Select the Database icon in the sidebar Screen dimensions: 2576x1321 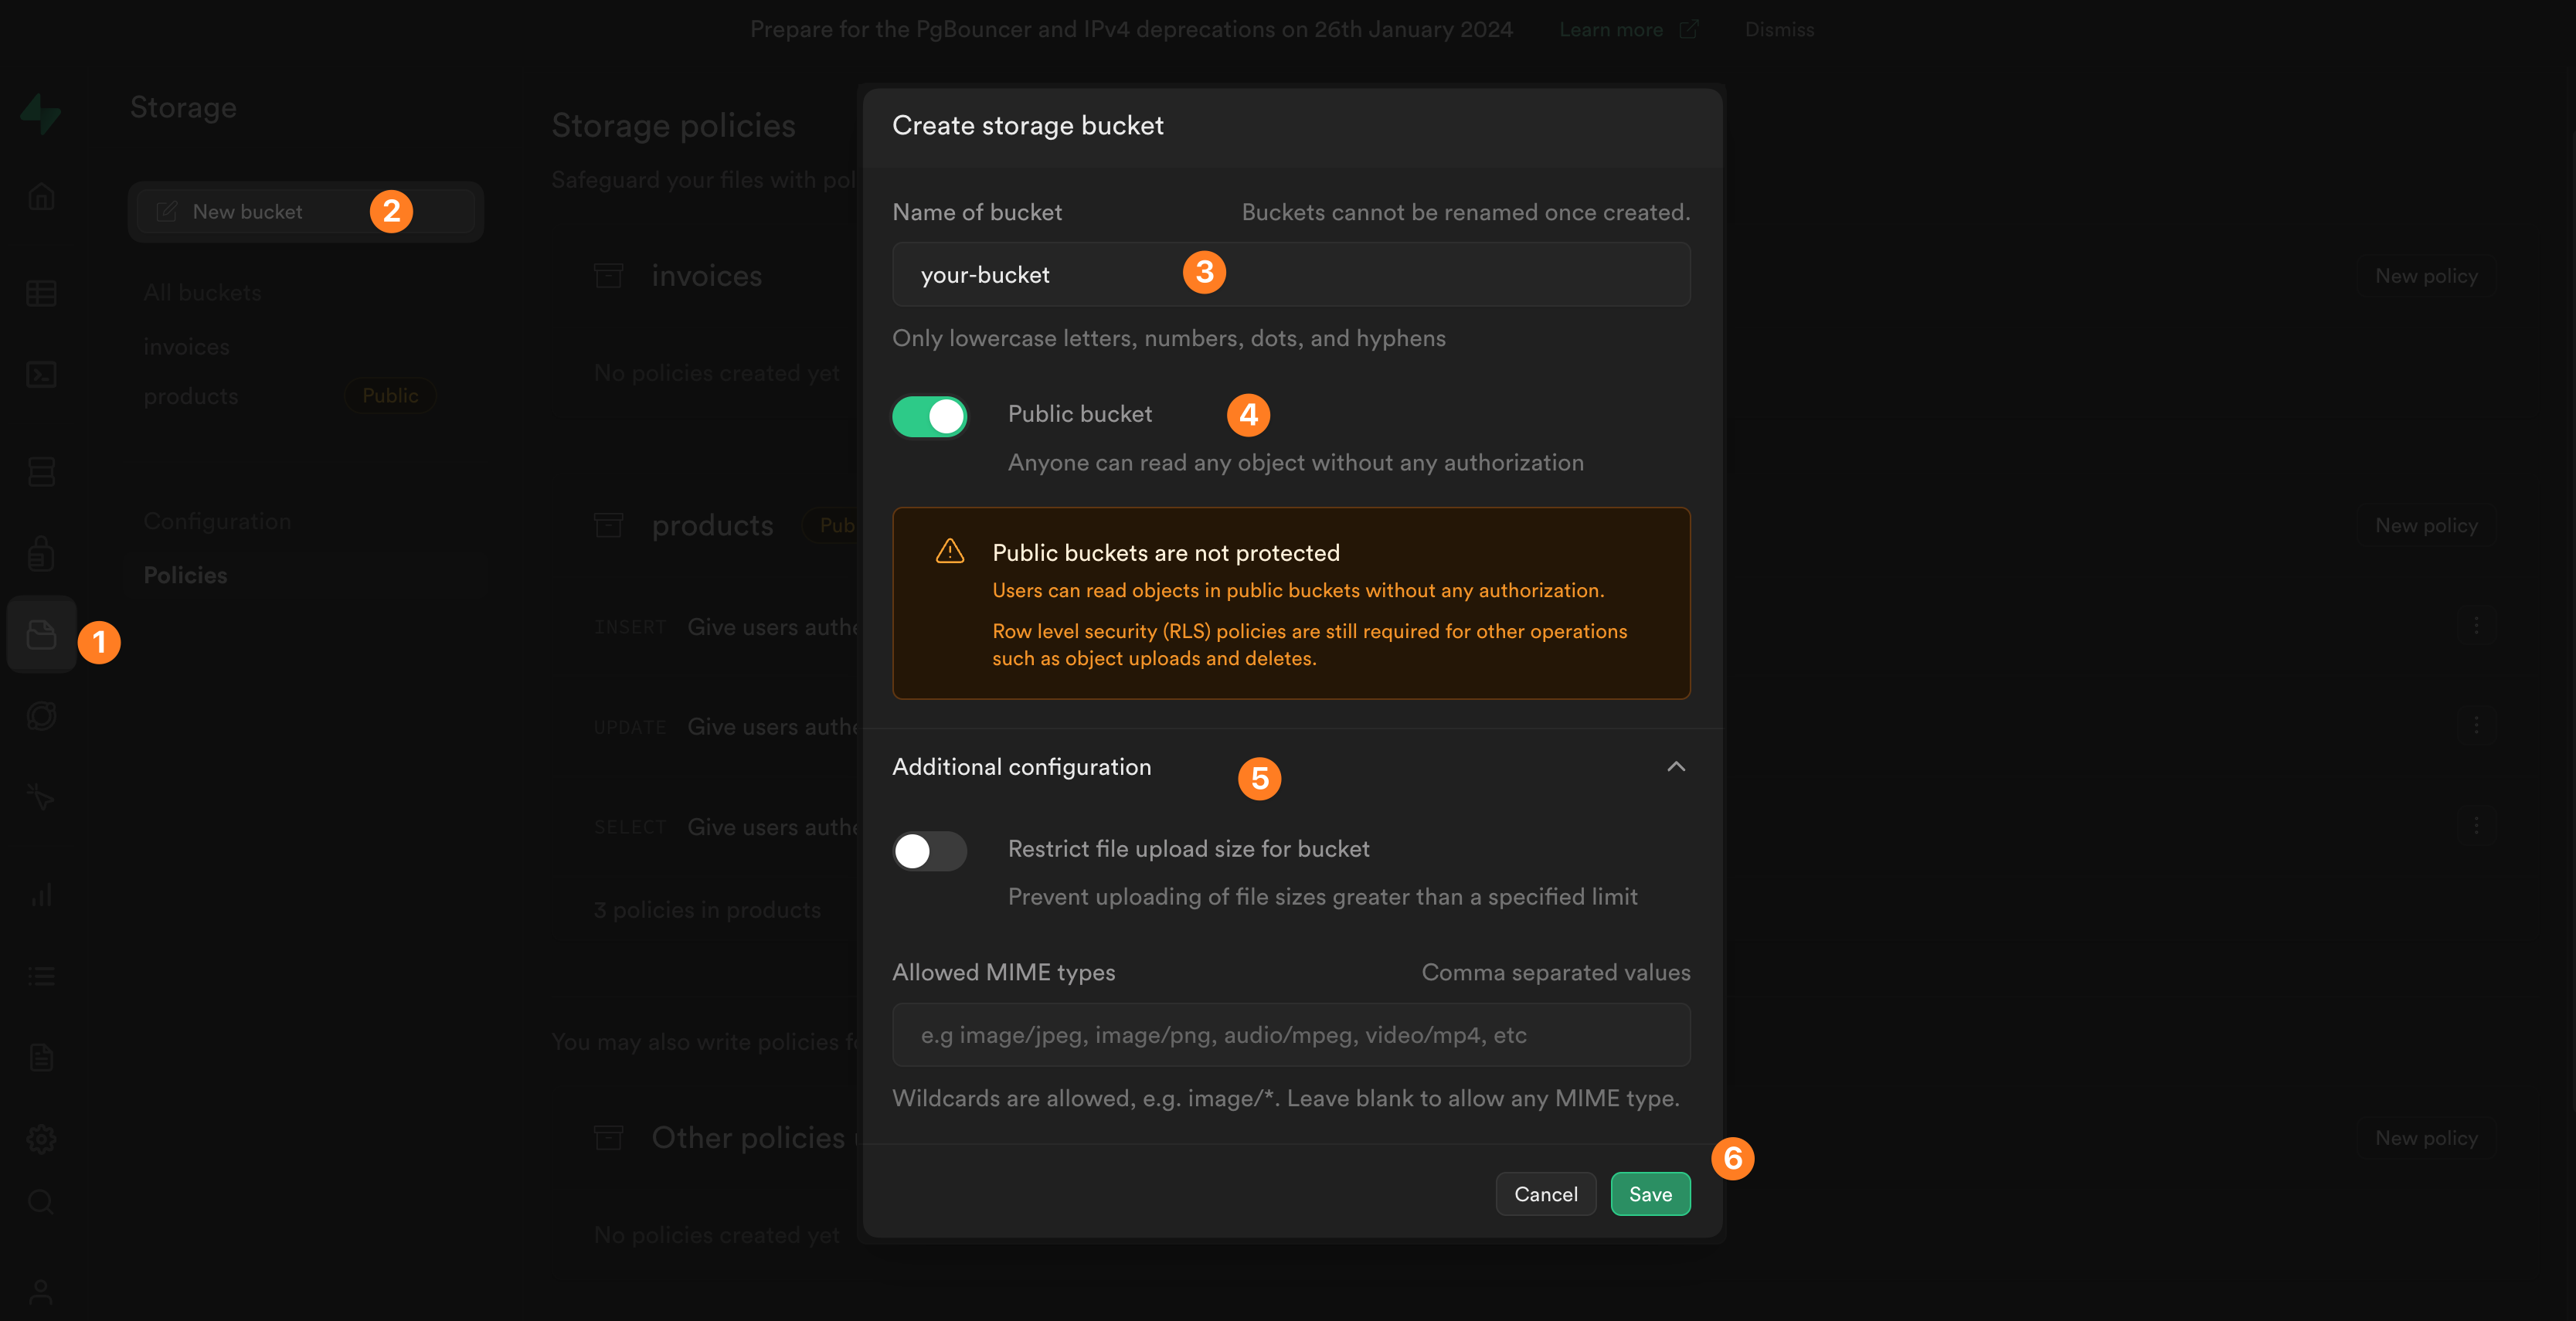(41, 471)
